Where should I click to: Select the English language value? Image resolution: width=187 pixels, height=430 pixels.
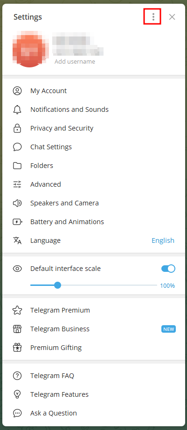[x=163, y=240]
